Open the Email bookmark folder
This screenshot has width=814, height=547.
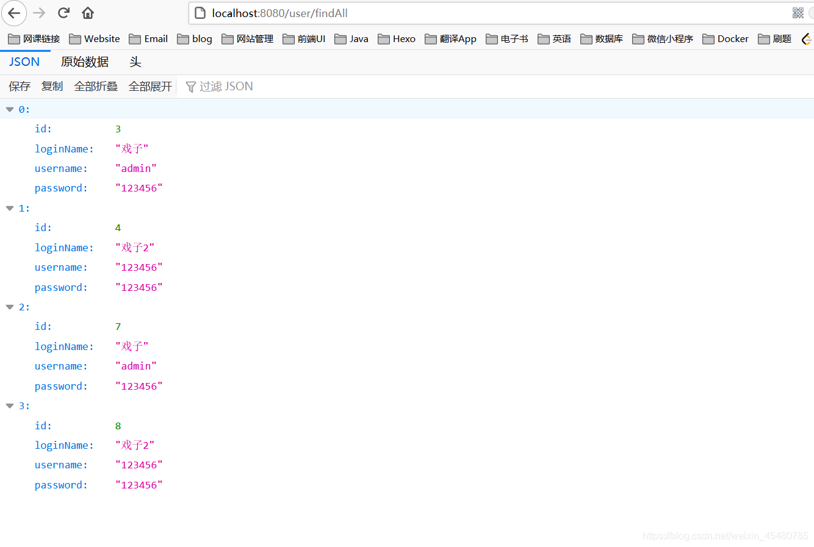[x=148, y=38]
